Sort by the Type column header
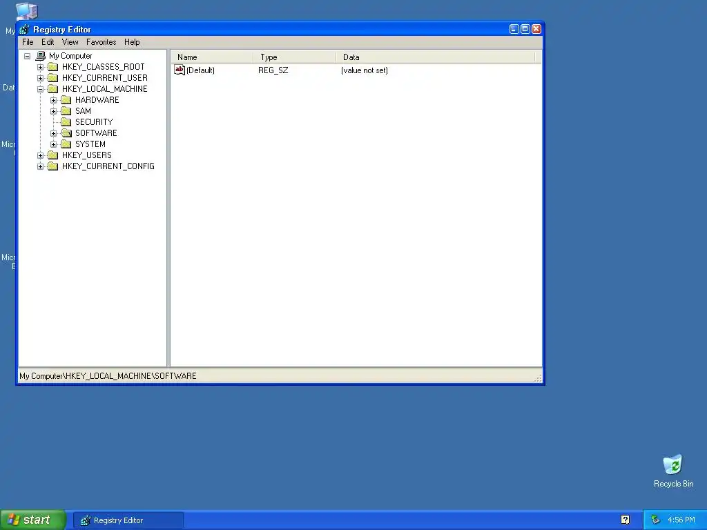 [294, 57]
